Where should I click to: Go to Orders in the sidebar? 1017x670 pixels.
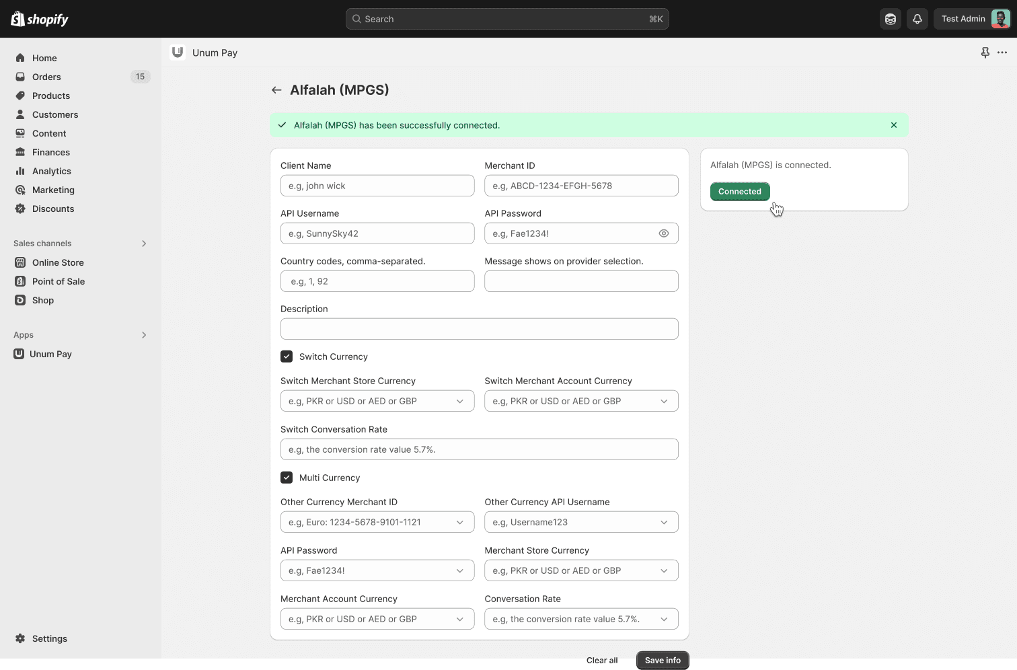tap(46, 77)
